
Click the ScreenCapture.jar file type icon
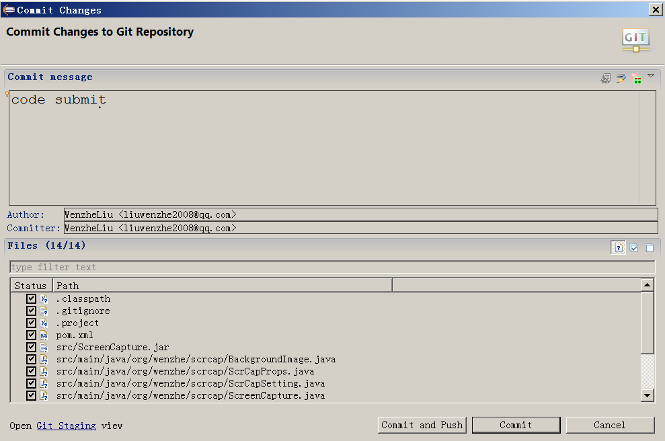pyautogui.click(x=44, y=348)
